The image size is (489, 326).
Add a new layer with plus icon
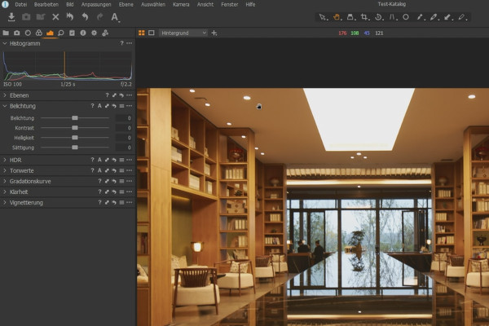214,33
